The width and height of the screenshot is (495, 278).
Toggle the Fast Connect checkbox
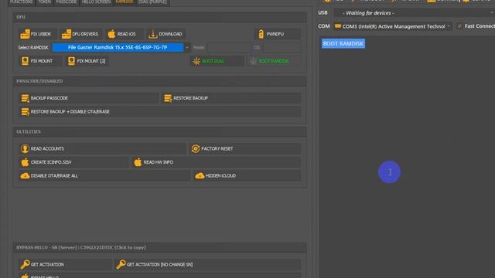click(x=459, y=26)
